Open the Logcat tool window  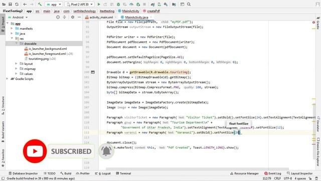103,173
